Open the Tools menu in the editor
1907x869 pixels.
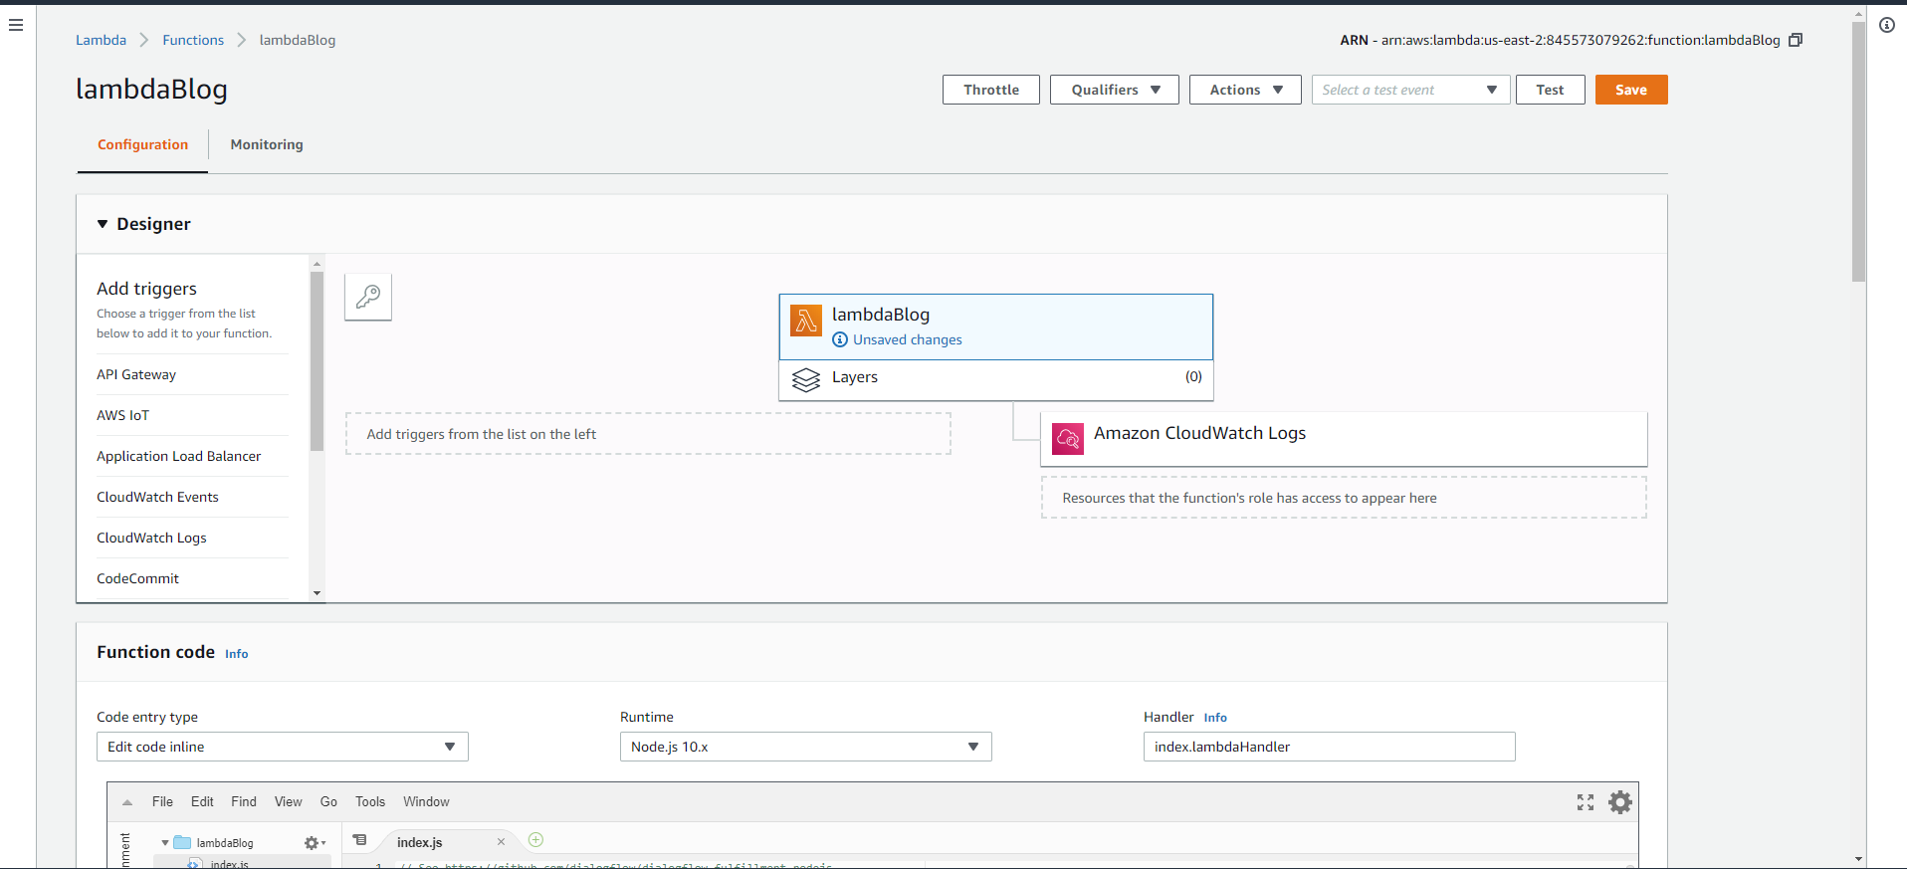[369, 801]
